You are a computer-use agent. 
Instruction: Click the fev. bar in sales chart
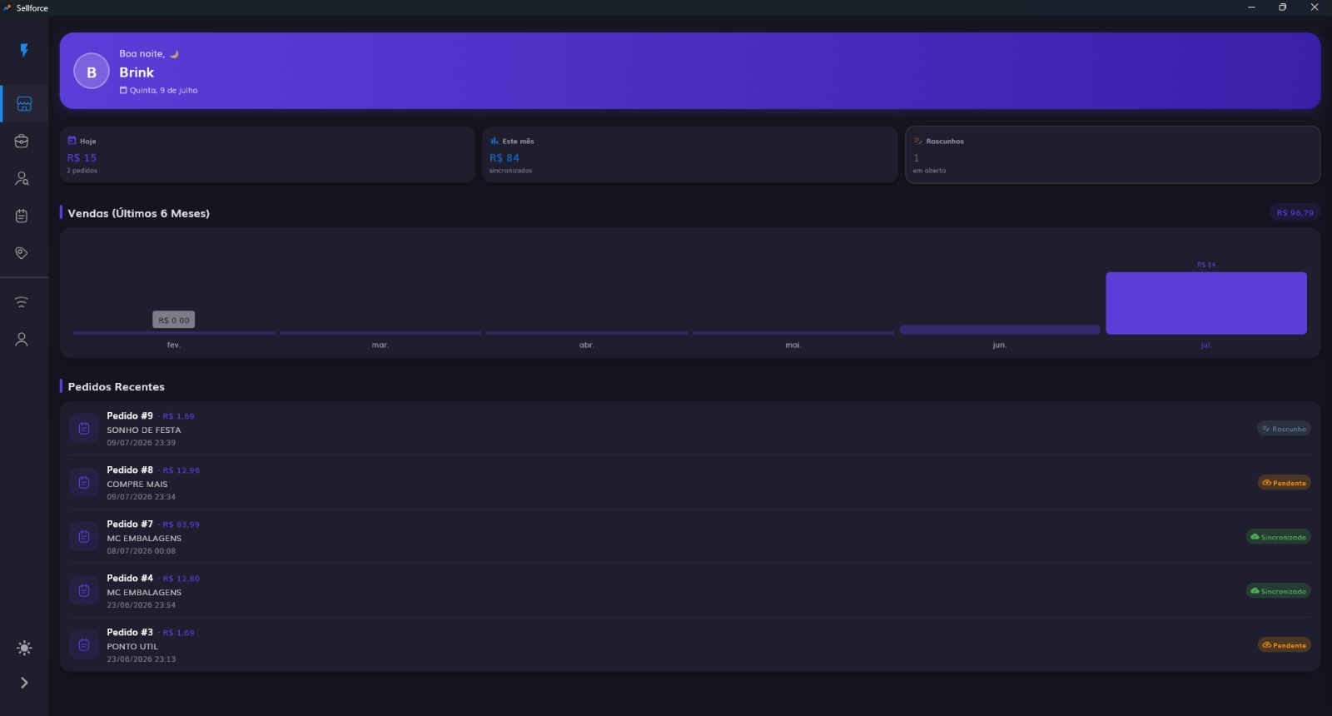coord(174,333)
